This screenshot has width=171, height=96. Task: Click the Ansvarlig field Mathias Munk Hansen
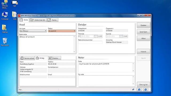tap(117, 42)
